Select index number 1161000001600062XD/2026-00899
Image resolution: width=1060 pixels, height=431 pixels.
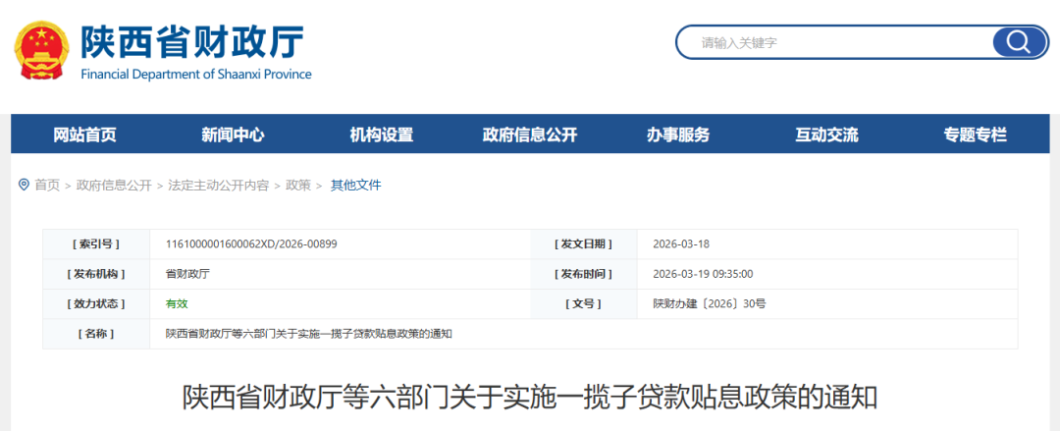[251, 243]
